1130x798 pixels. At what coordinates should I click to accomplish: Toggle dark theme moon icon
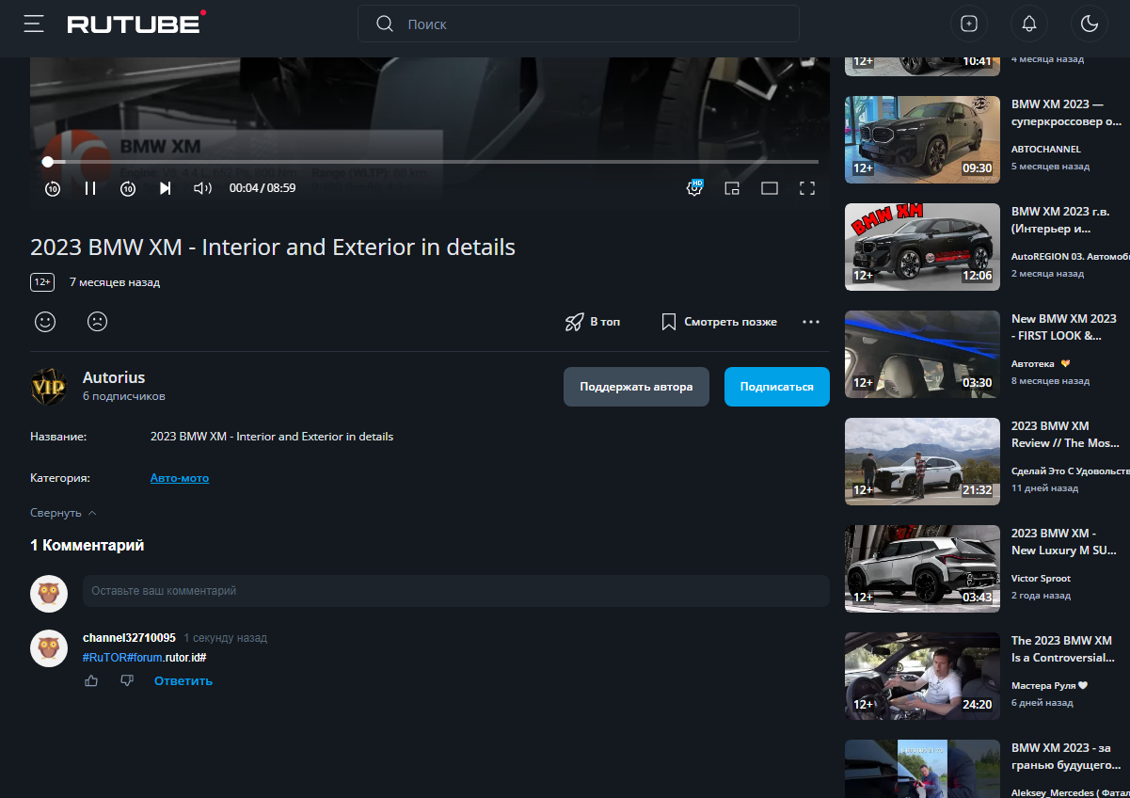pos(1090,24)
